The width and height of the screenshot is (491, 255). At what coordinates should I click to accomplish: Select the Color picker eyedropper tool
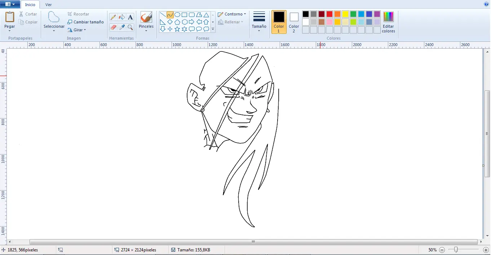point(122,27)
